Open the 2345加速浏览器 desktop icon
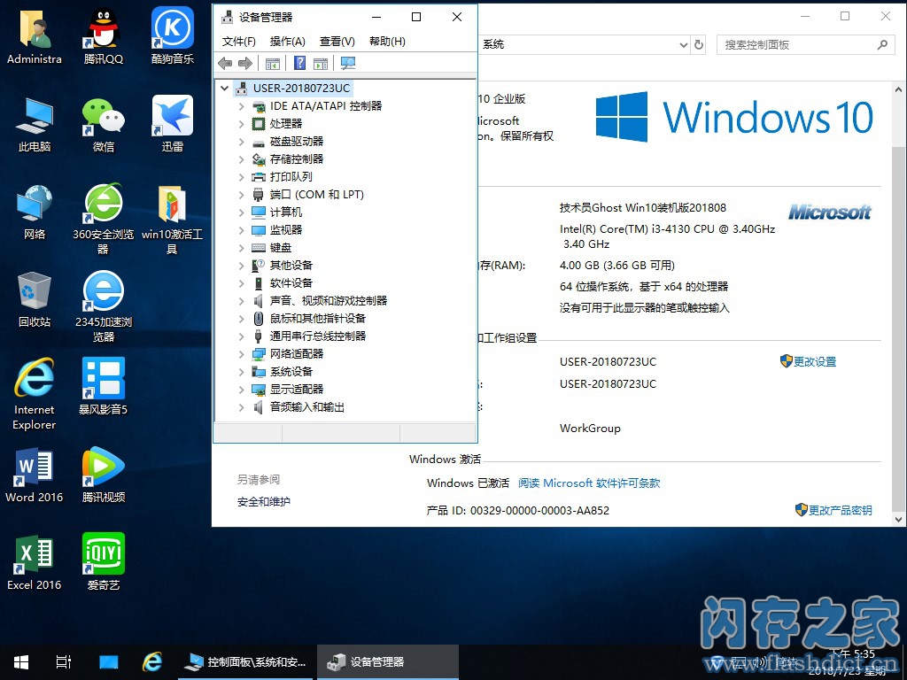 [x=104, y=306]
